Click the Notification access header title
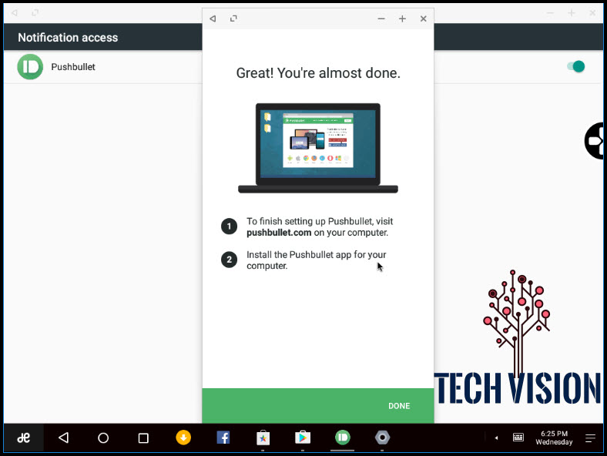The height and width of the screenshot is (456, 607). (x=68, y=38)
